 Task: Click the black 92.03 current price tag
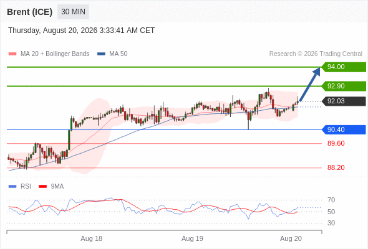tap(344, 101)
